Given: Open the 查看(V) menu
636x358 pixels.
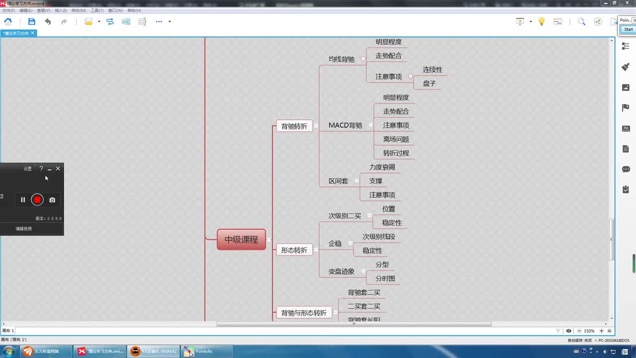Looking at the screenshot, I should [x=43, y=10].
